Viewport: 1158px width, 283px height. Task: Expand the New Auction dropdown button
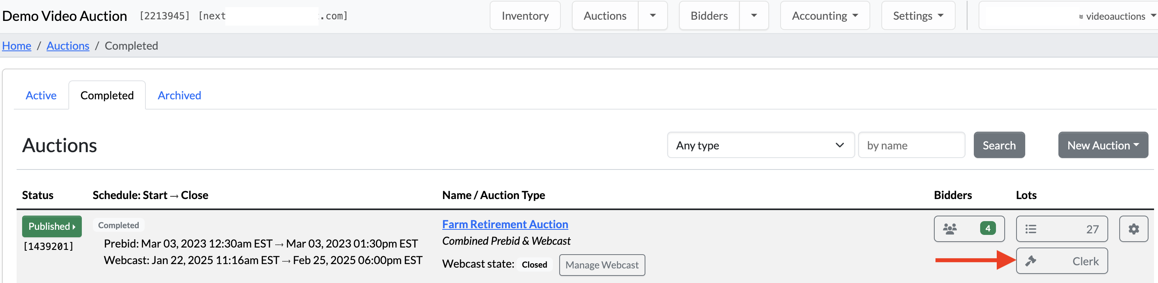1103,145
